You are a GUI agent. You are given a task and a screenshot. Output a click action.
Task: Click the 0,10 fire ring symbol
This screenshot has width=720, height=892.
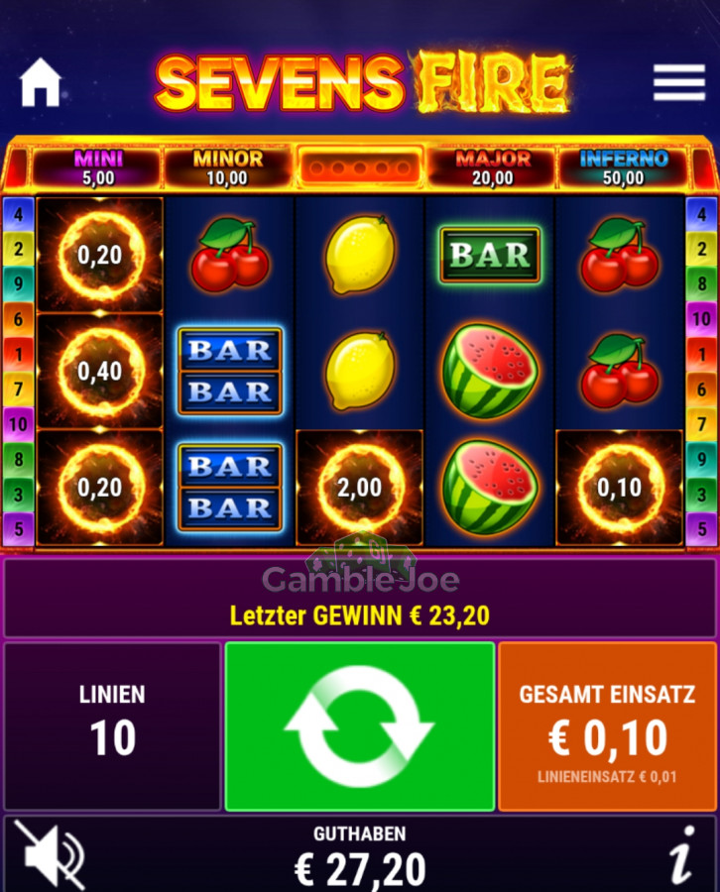(619, 488)
